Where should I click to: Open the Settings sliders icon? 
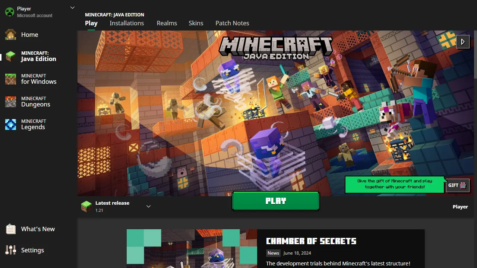pyautogui.click(x=11, y=250)
